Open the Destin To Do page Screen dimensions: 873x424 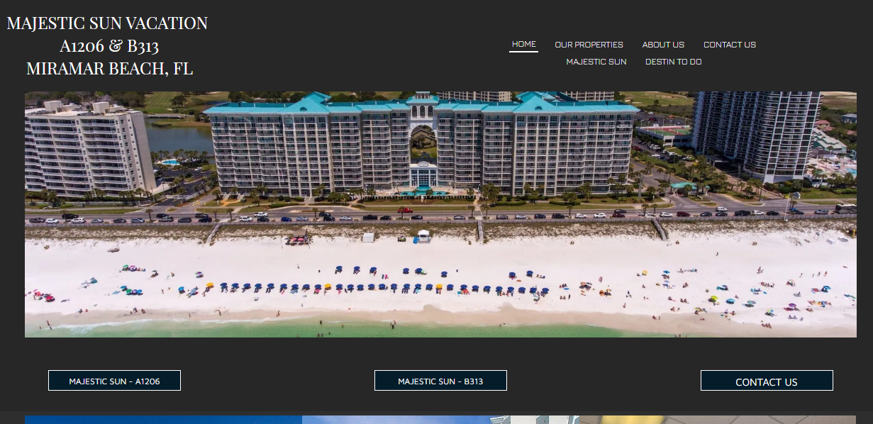pos(674,62)
